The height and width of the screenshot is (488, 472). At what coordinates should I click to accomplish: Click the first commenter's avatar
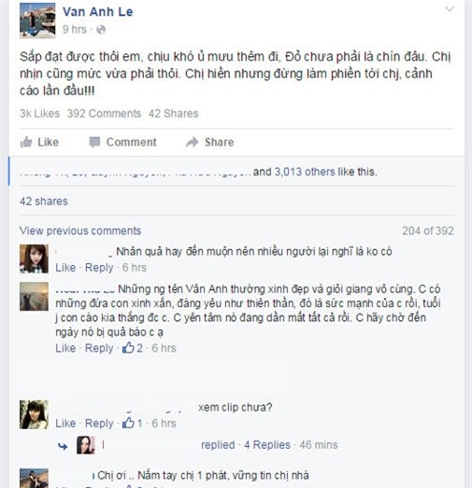[x=34, y=259]
